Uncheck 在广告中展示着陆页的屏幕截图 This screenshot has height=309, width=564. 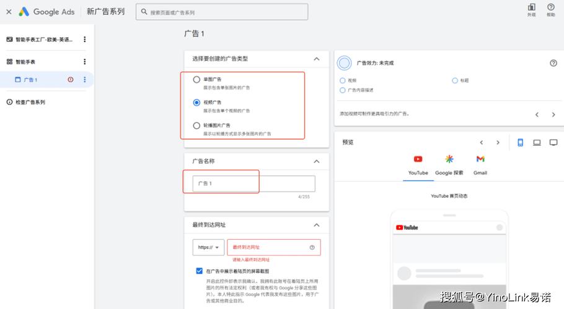(200, 271)
